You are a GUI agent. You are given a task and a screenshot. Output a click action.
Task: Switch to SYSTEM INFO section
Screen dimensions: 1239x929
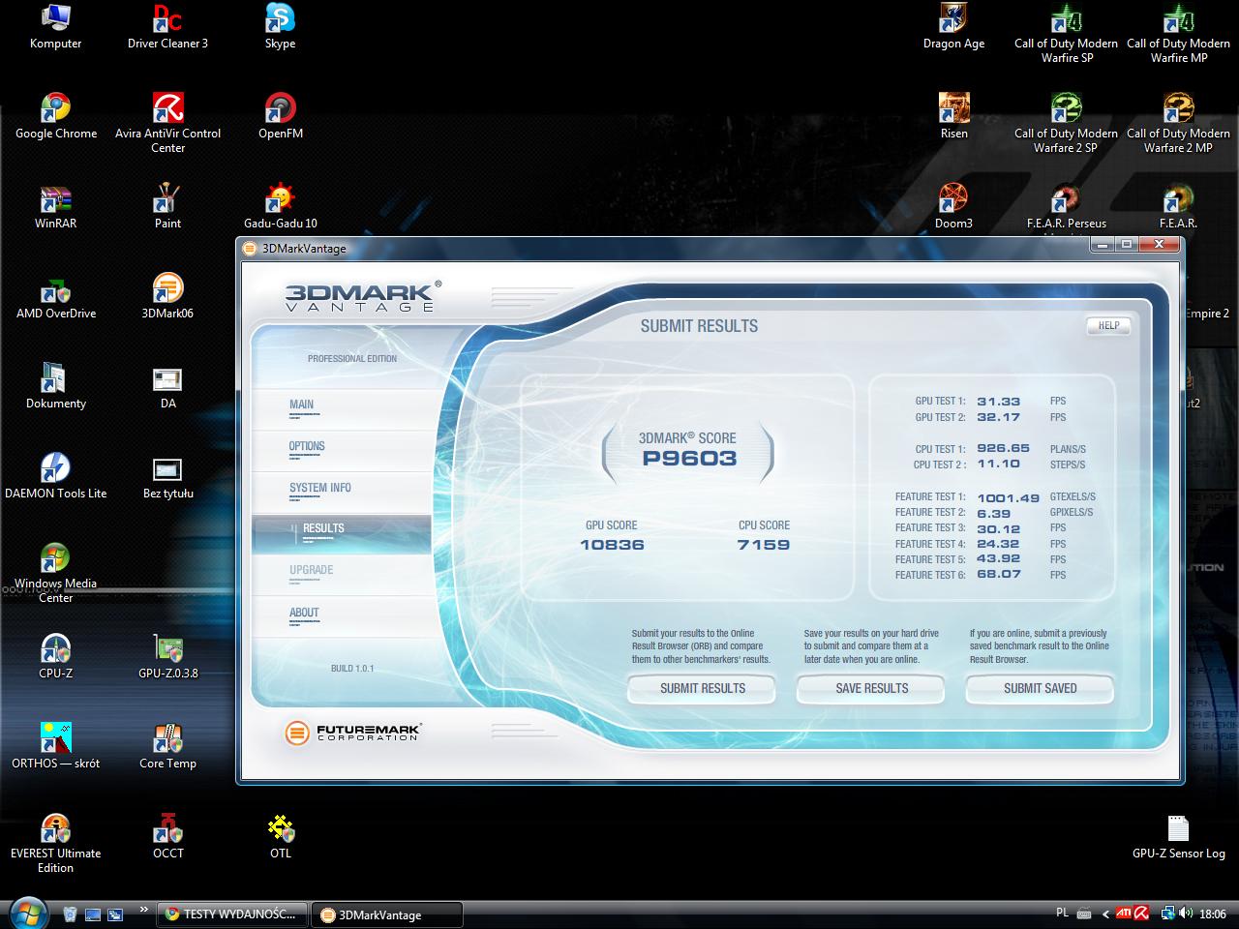click(341, 493)
